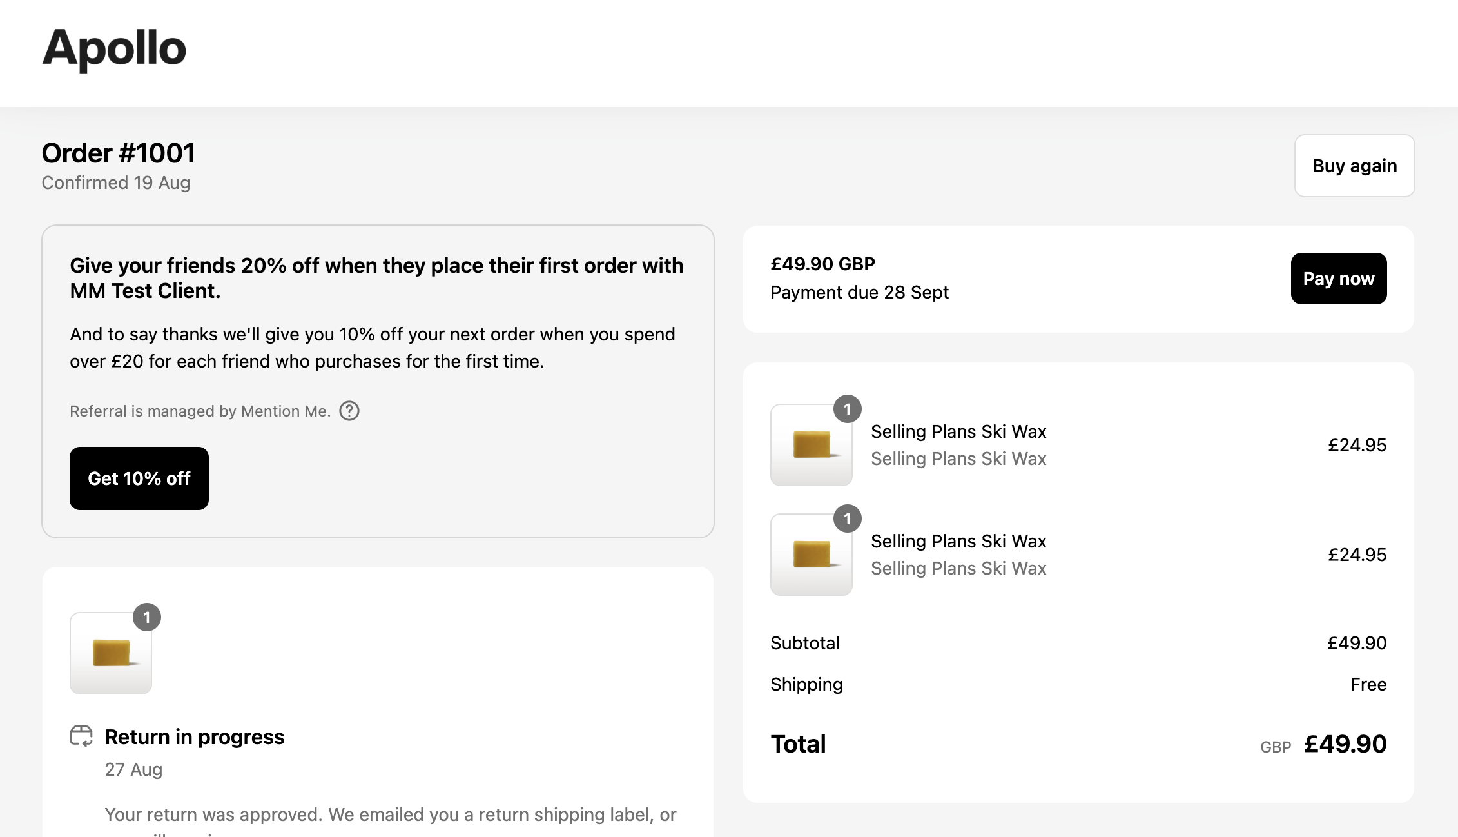Activate the Get 10% off offer
Viewport: 1458px width, 837px height.
click(x=139, y=478)
